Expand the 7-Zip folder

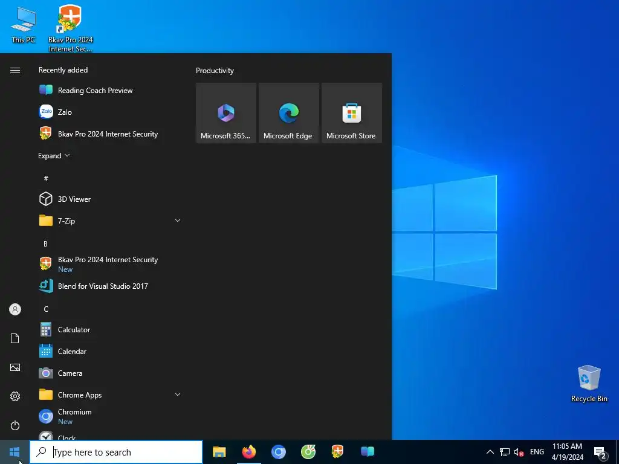pyautogui.click(x=110, y=221)
